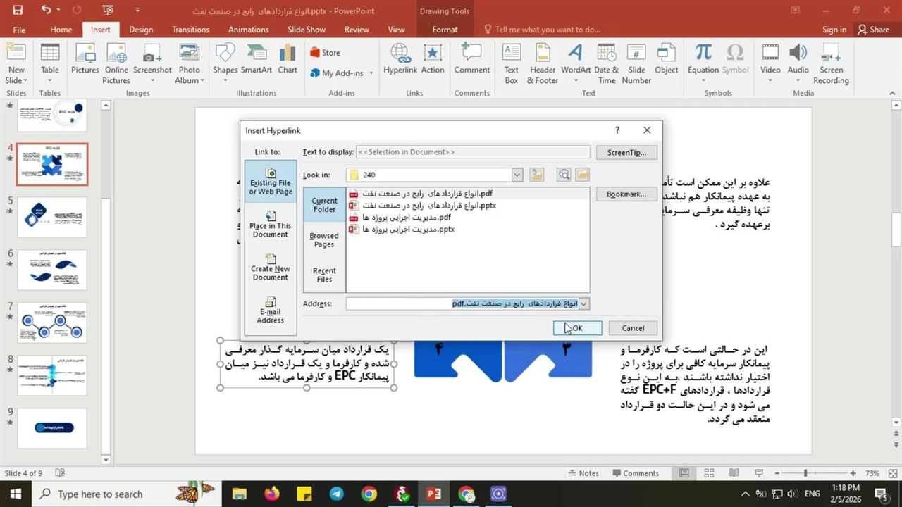This screenshot has width=902, height=507.
Task: Expand the Photo Album dropdown arrow
Action: click(202, 81)
